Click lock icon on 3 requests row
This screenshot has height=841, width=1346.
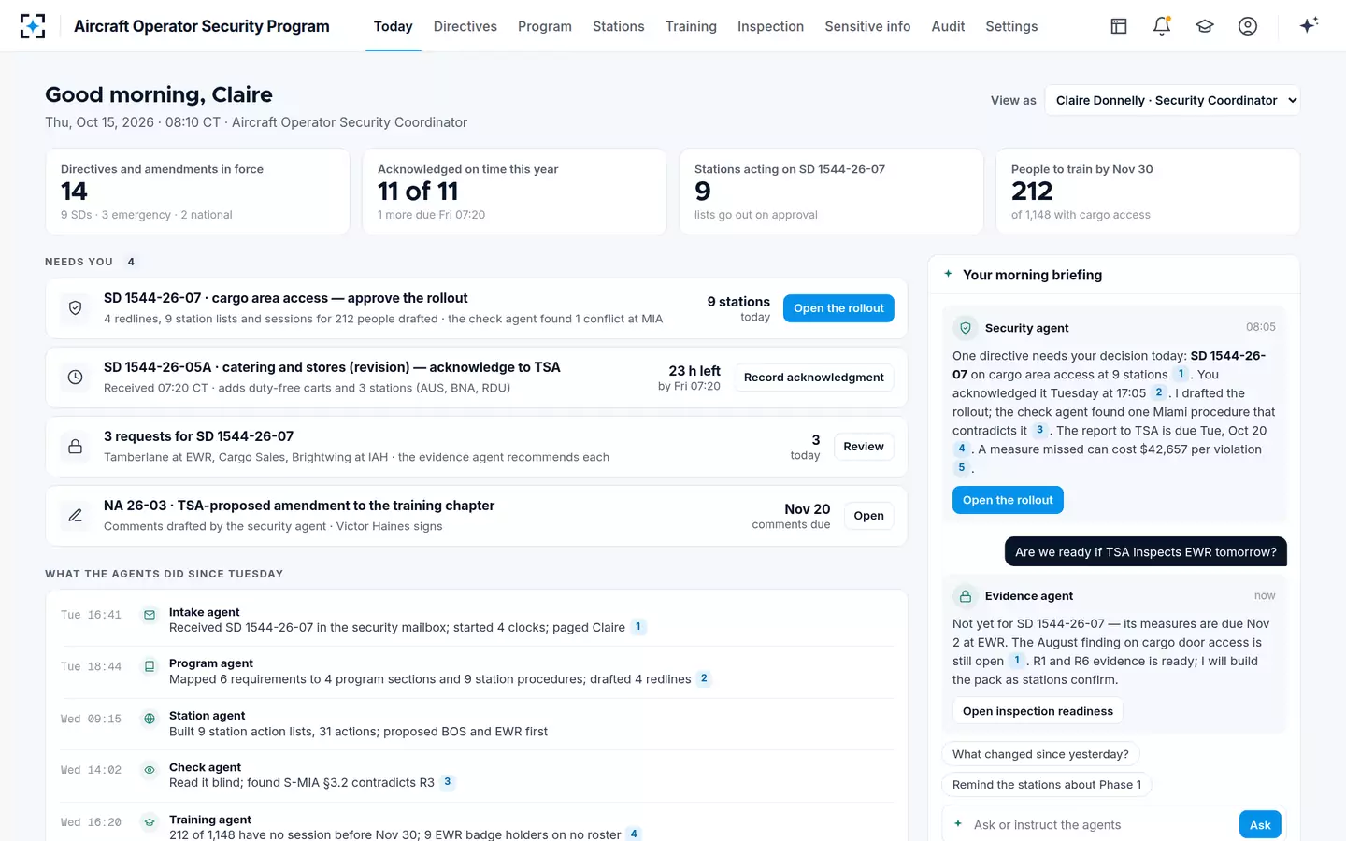click(x=76, y=447)
